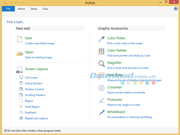The height and width of the screenshot is (135, 180).
Task: Click the Protractor angle icon
Action: tap(101, 101)
